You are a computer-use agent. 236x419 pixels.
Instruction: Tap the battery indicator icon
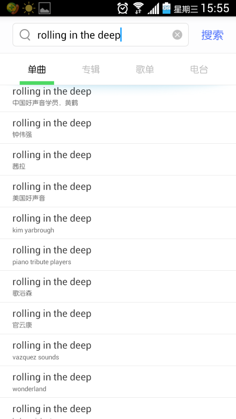[x=166, y=8]
